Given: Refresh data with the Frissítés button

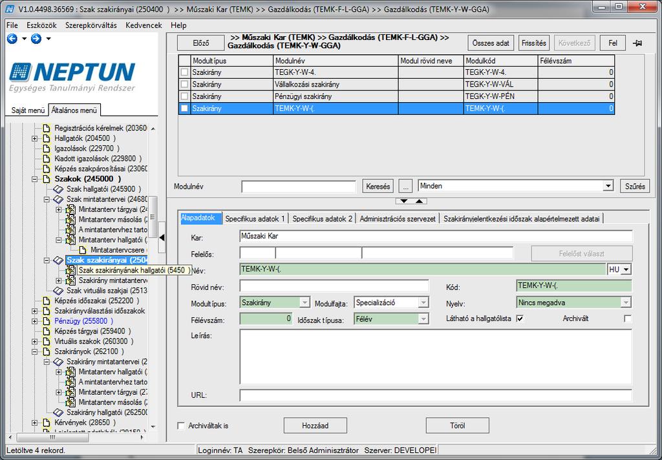Looking at the screenshot, I should tap(534, 43).
